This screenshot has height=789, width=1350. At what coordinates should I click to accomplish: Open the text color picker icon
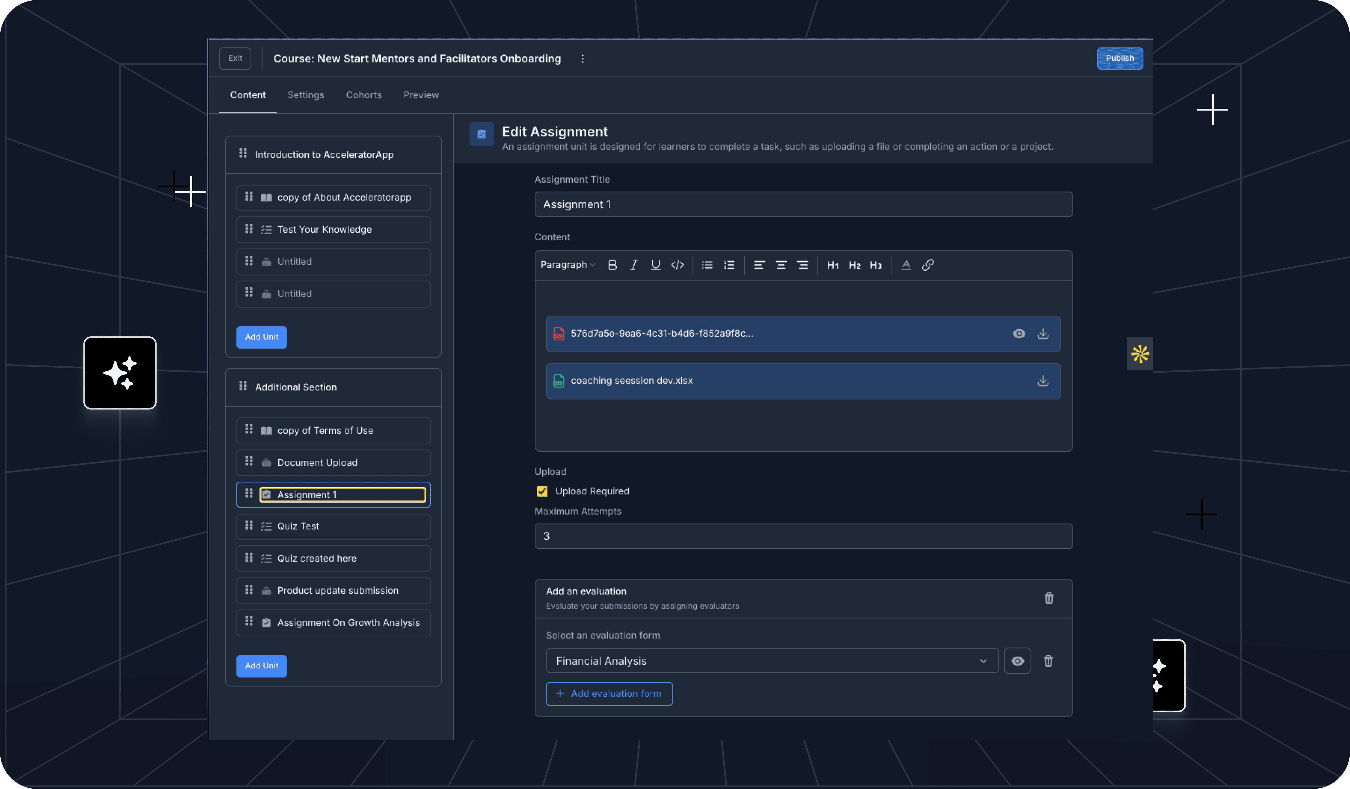[x=906, y=265]
